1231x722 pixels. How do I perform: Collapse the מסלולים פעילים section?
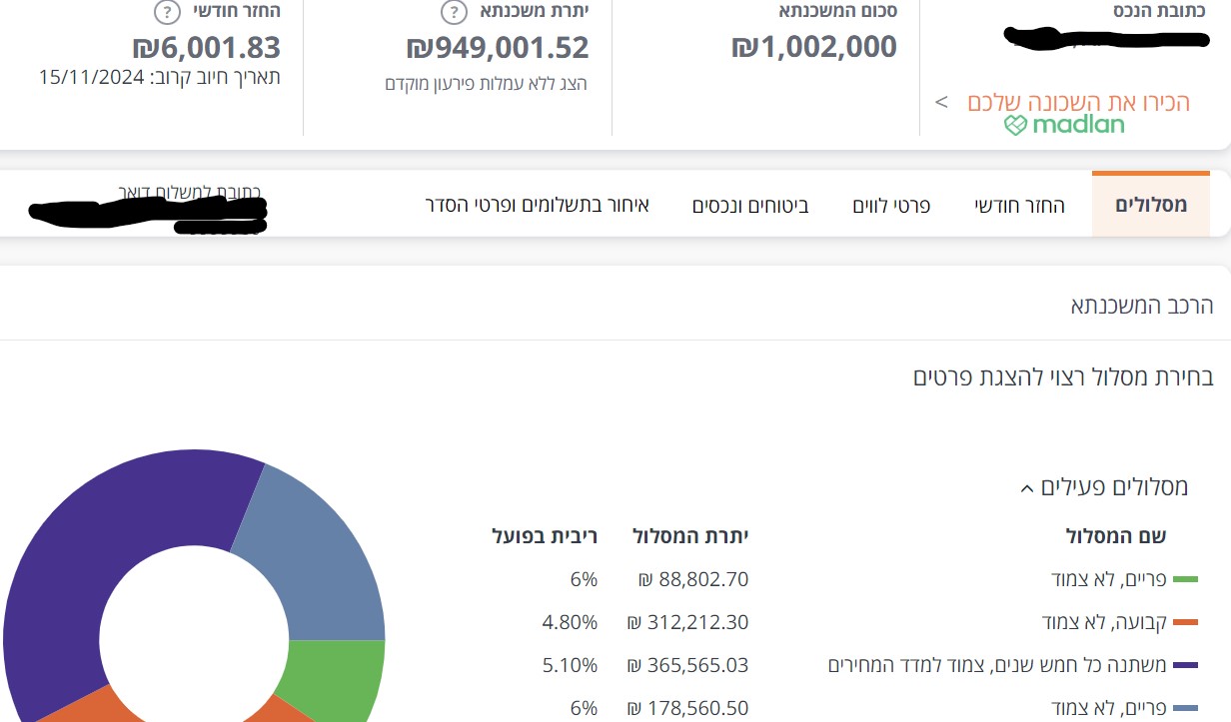coord(1026,488)
